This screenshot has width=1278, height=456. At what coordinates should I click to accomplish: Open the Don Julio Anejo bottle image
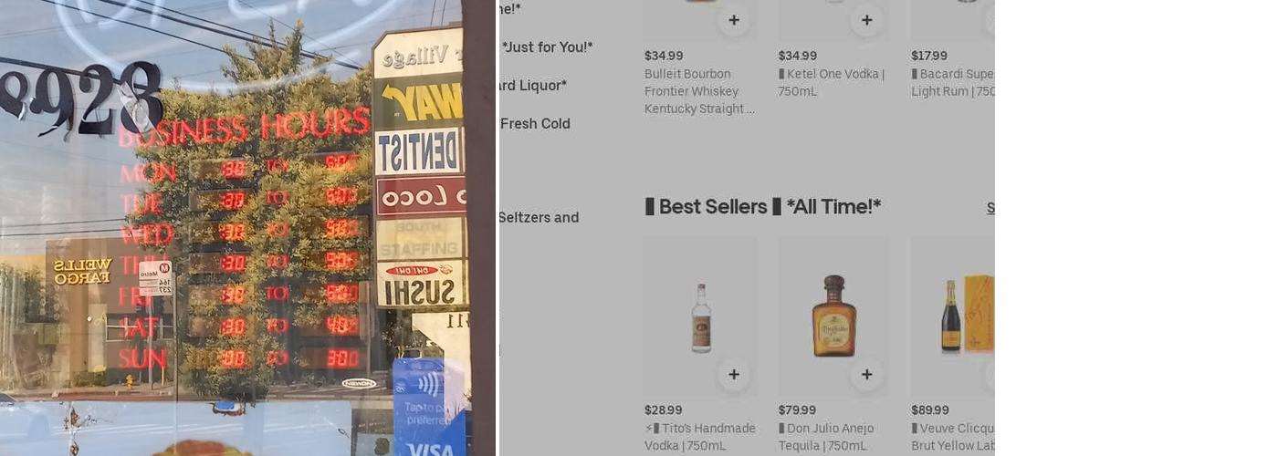[x=833, y=316]
